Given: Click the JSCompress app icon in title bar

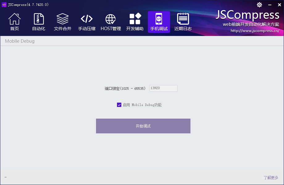Looking at the screenshot, I should pos(4,5).
